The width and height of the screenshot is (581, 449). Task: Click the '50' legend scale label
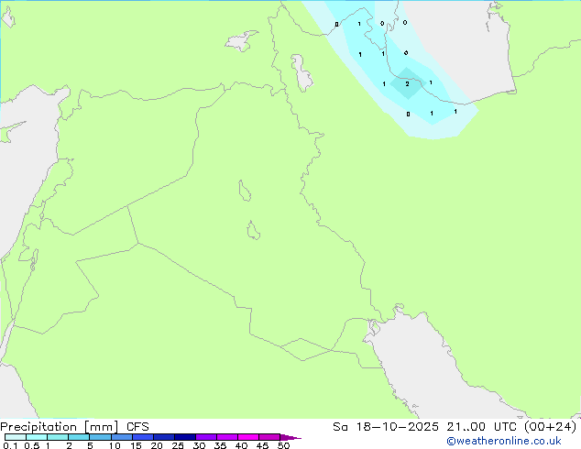click(x=283, y=445)
